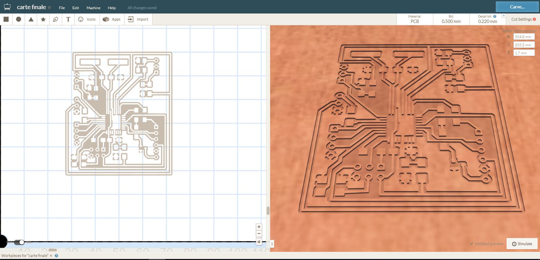The image size is (540, 260).
Task: Zoom out on the design canvas
Action: click(259, 233)
